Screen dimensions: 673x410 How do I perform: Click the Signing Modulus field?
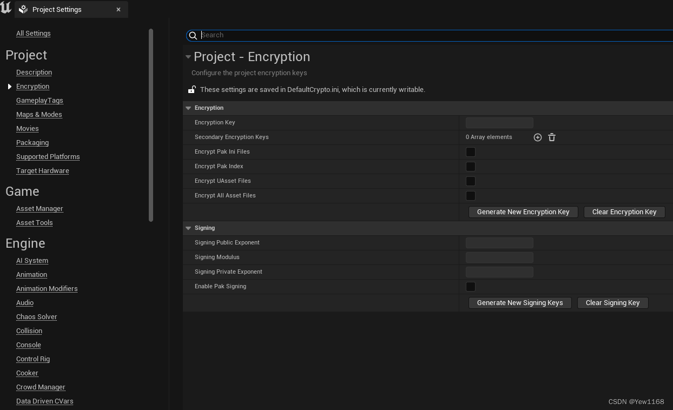(x=499, y=257)
